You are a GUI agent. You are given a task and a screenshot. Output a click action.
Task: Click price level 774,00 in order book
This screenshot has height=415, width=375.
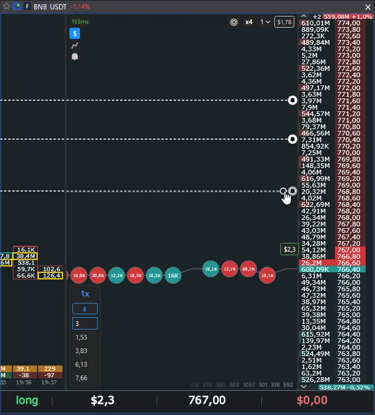click(x=349, y=23)
